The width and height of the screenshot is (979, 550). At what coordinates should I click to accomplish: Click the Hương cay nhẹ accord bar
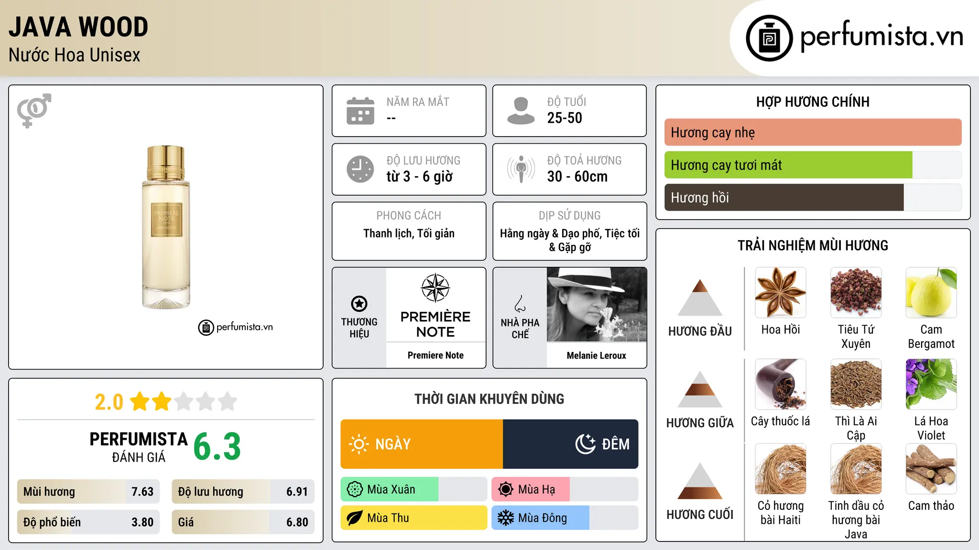[813, 132]
